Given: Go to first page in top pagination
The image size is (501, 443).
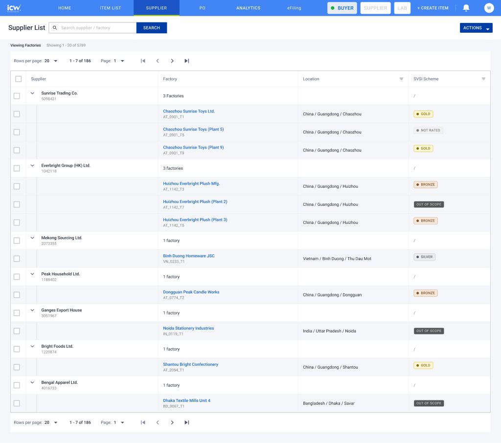Looking at the screenshot, I should [x=143, y=61].
